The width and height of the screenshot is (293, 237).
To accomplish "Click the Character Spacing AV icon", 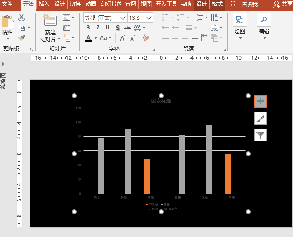I will pyautogui.click(x=137, y=28).
